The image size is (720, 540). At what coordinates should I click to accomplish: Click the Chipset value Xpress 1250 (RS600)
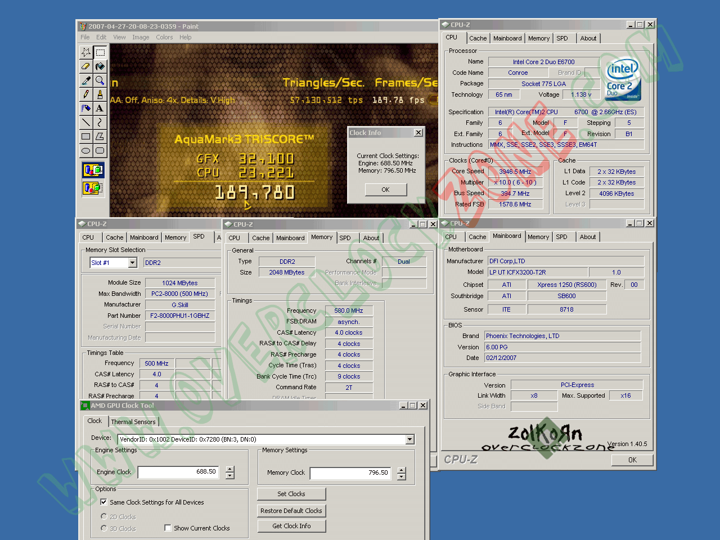pyautogui.click(x=567, y=285)
